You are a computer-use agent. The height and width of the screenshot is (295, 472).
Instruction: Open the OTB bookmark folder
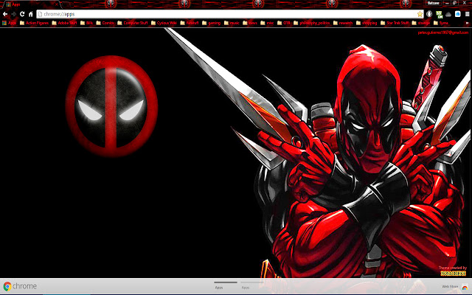pyautogui.click(x=283, y=23)
